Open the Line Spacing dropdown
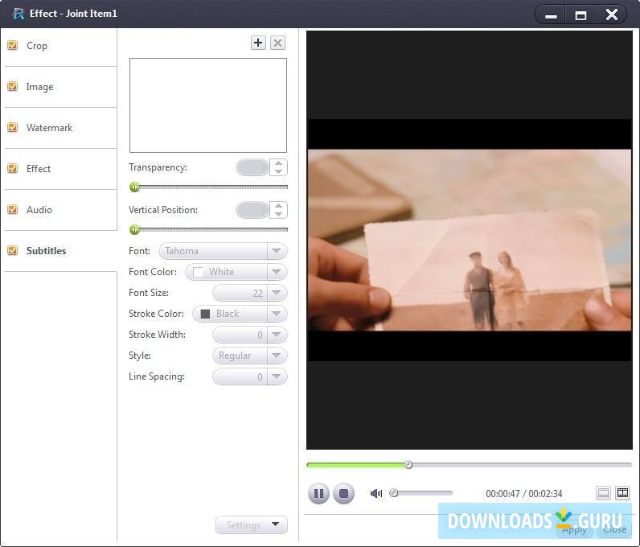The width and height of the screenshot is (640, 547). [x=250, y=376]
